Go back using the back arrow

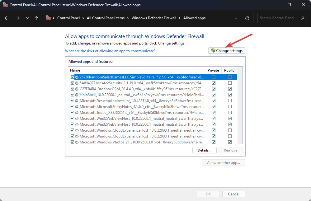pos(7,18)
